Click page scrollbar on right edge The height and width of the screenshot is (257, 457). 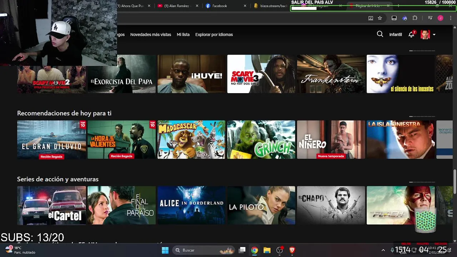tap(455, 181)
